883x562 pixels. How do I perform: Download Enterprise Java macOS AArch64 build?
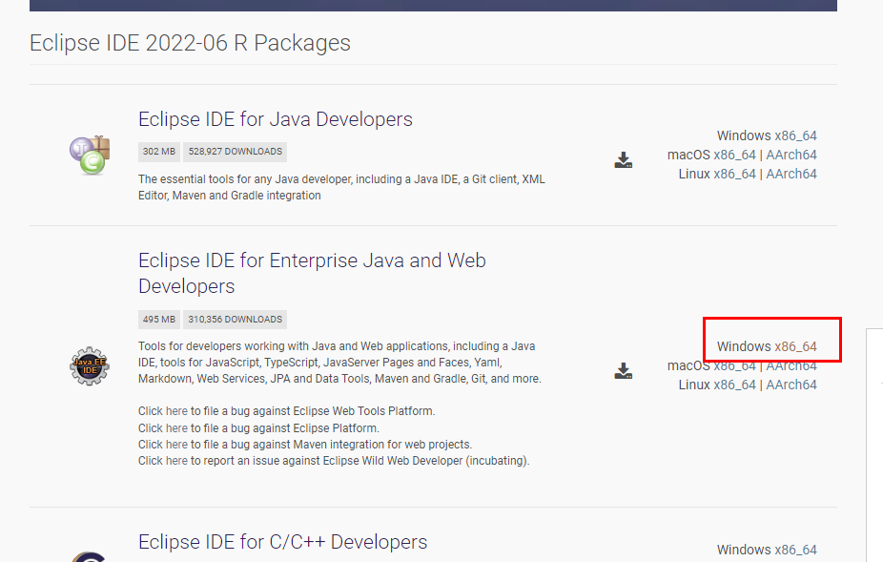pos(791,365)
